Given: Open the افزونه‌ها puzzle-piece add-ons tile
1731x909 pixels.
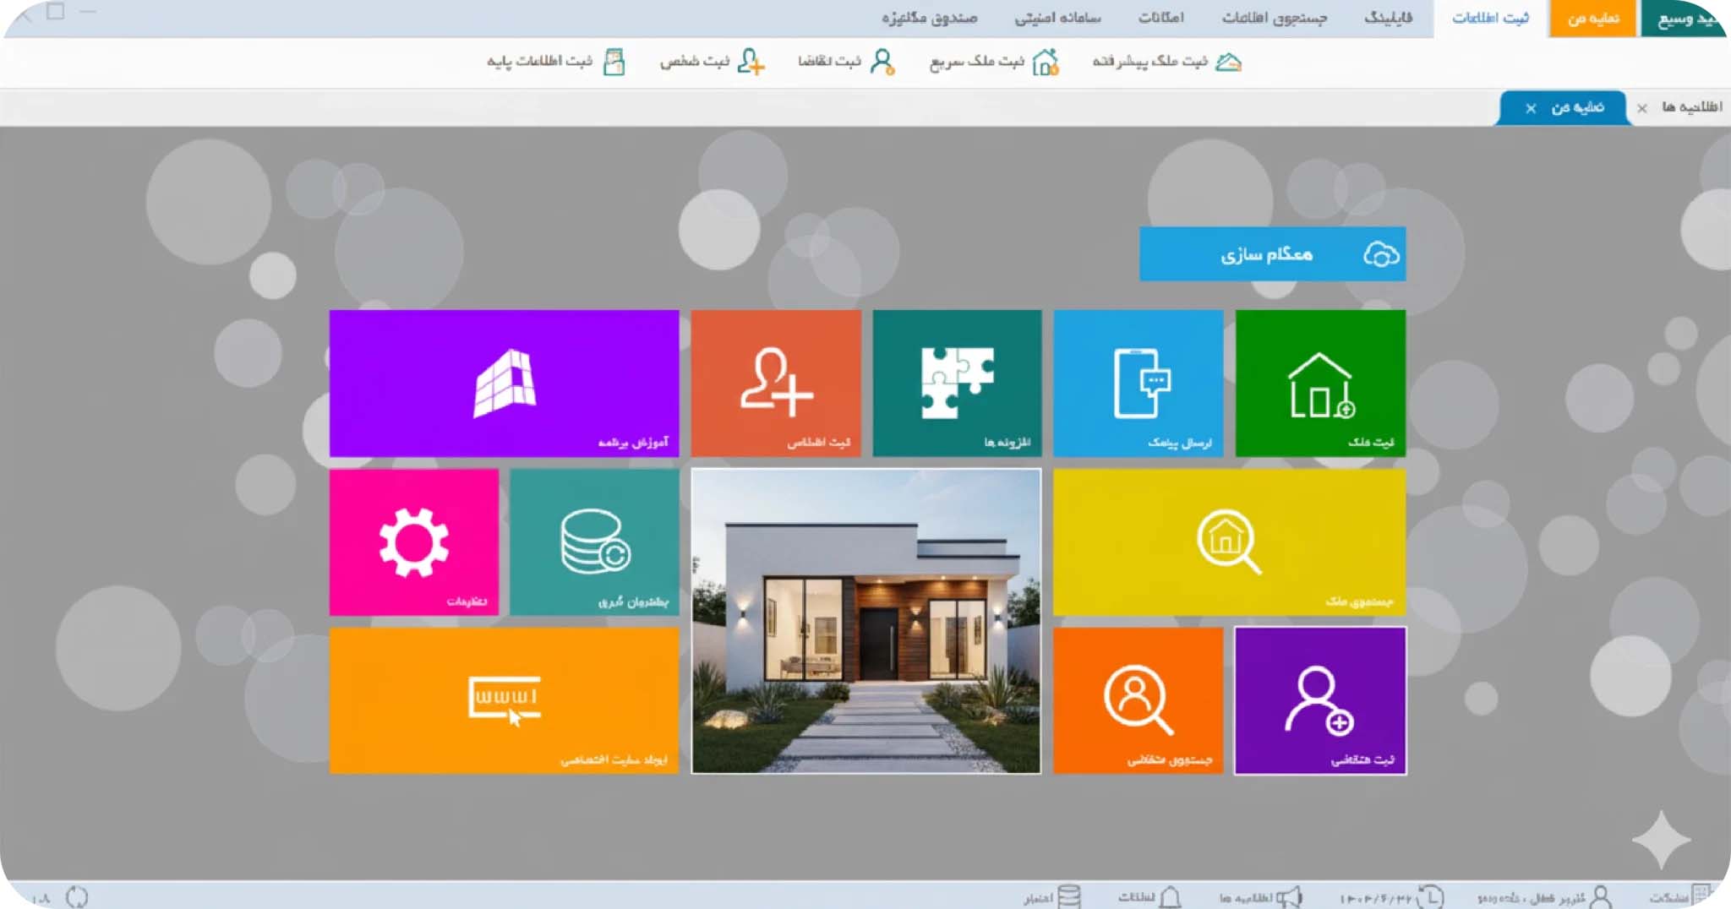Looking at the screenshot, I should click(x=957, y=383).
